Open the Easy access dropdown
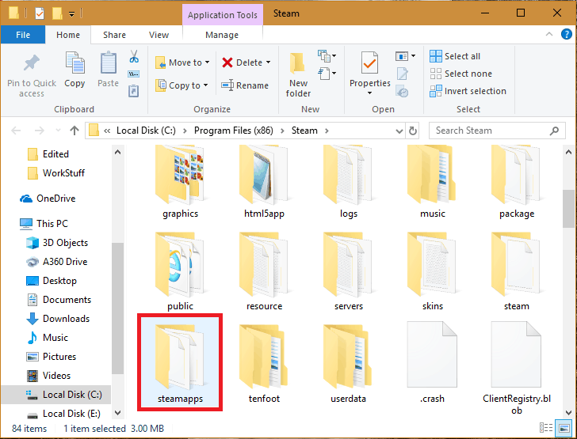 pyautogui.click(x=327, y=74)
